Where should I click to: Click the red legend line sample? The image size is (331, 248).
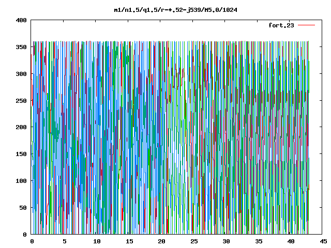(x=306, y=25)
